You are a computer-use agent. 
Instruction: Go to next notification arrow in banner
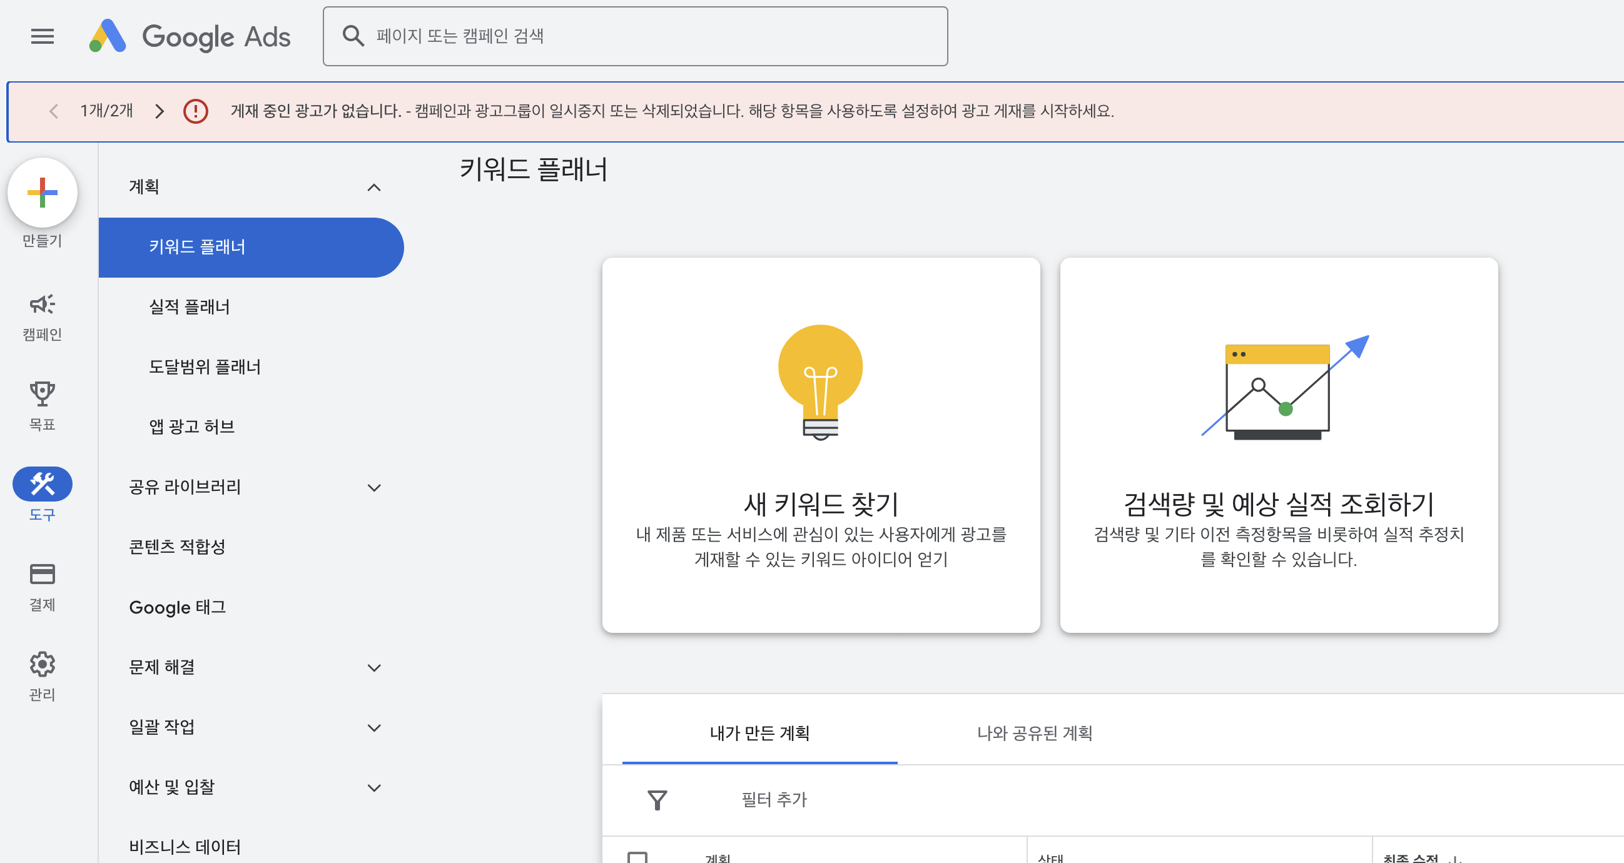click(x=159, y=111)
